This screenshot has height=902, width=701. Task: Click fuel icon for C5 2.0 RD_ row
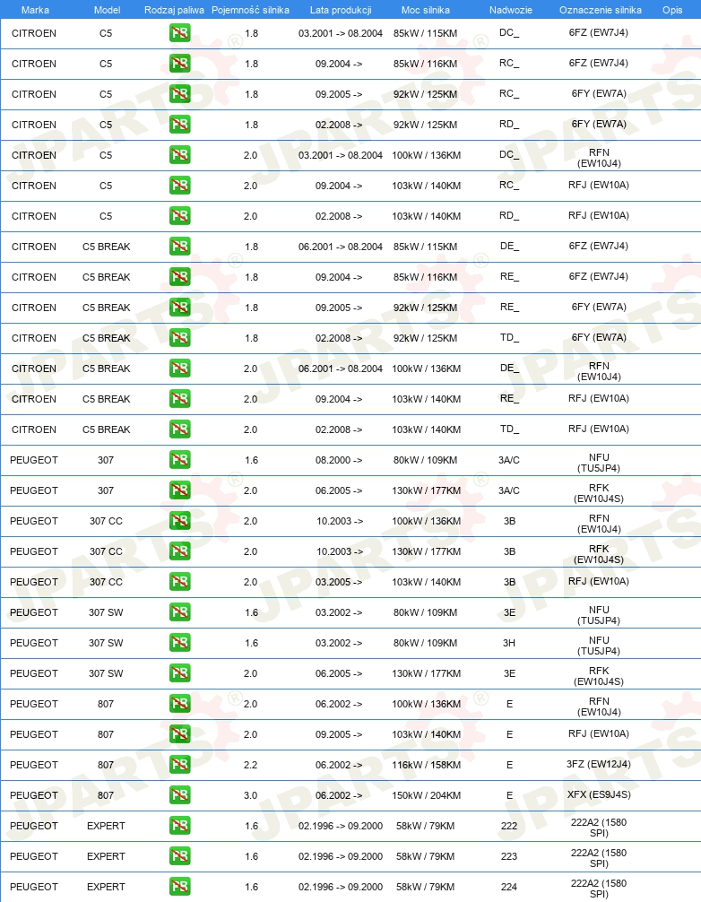point(180,216)
